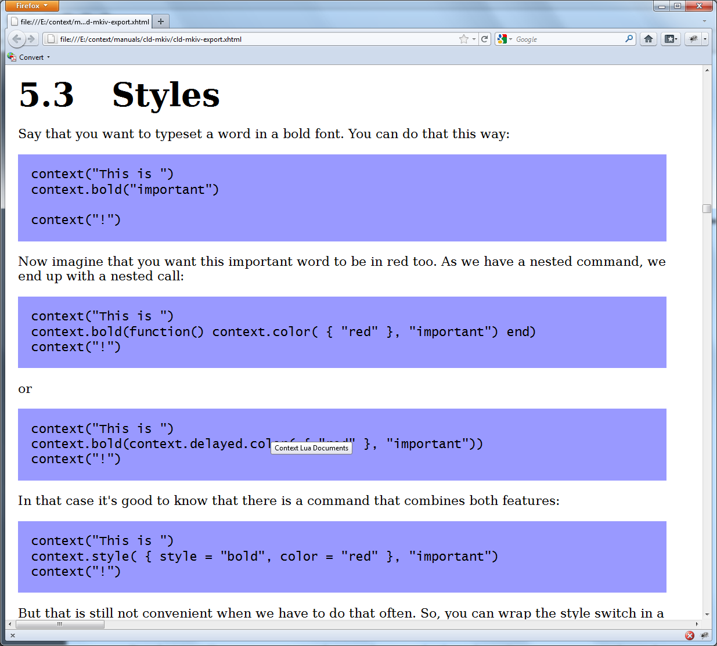
Task: Click the search magnifier icon
Action: pyautogui.click(x=629, y=39)
